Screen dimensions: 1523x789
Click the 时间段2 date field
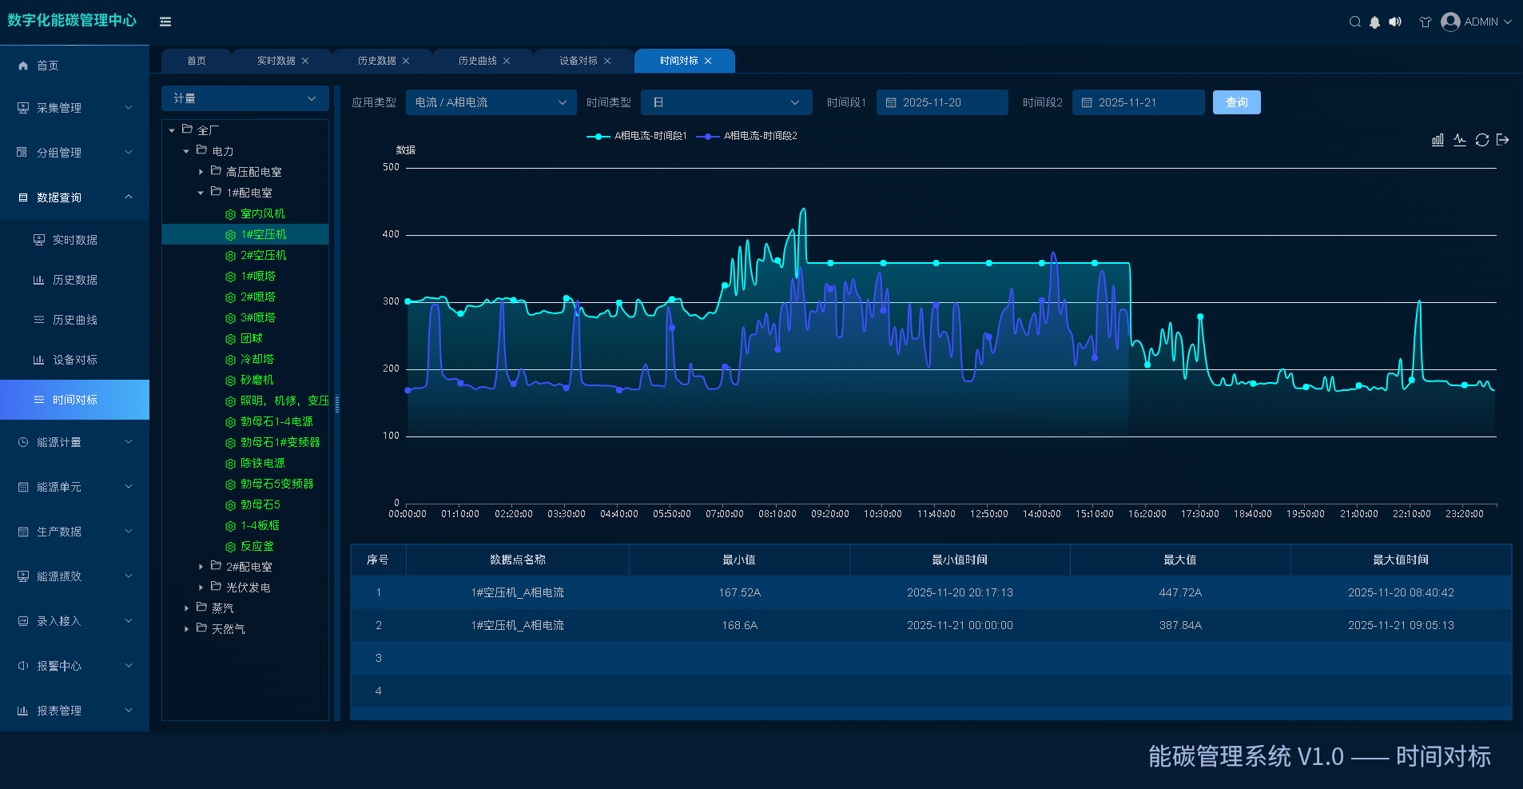pyautogui.click(x=1138, y=102)
